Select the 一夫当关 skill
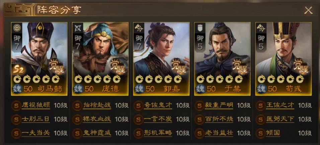 pyautogui.click(x=36, y=133)
